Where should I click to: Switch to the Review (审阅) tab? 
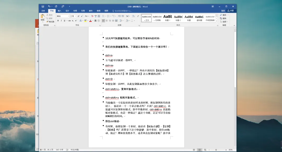pyautogui.click(x=98, y=11)
